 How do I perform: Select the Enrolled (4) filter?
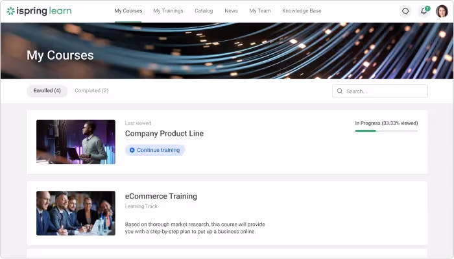(x=47, y=91)
